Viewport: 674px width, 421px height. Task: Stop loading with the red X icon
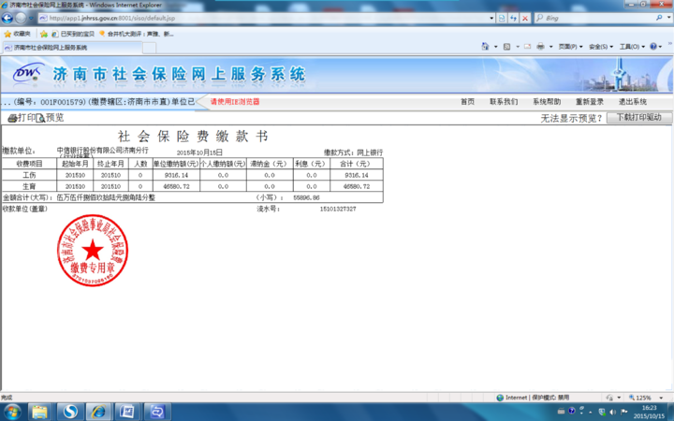525,18
